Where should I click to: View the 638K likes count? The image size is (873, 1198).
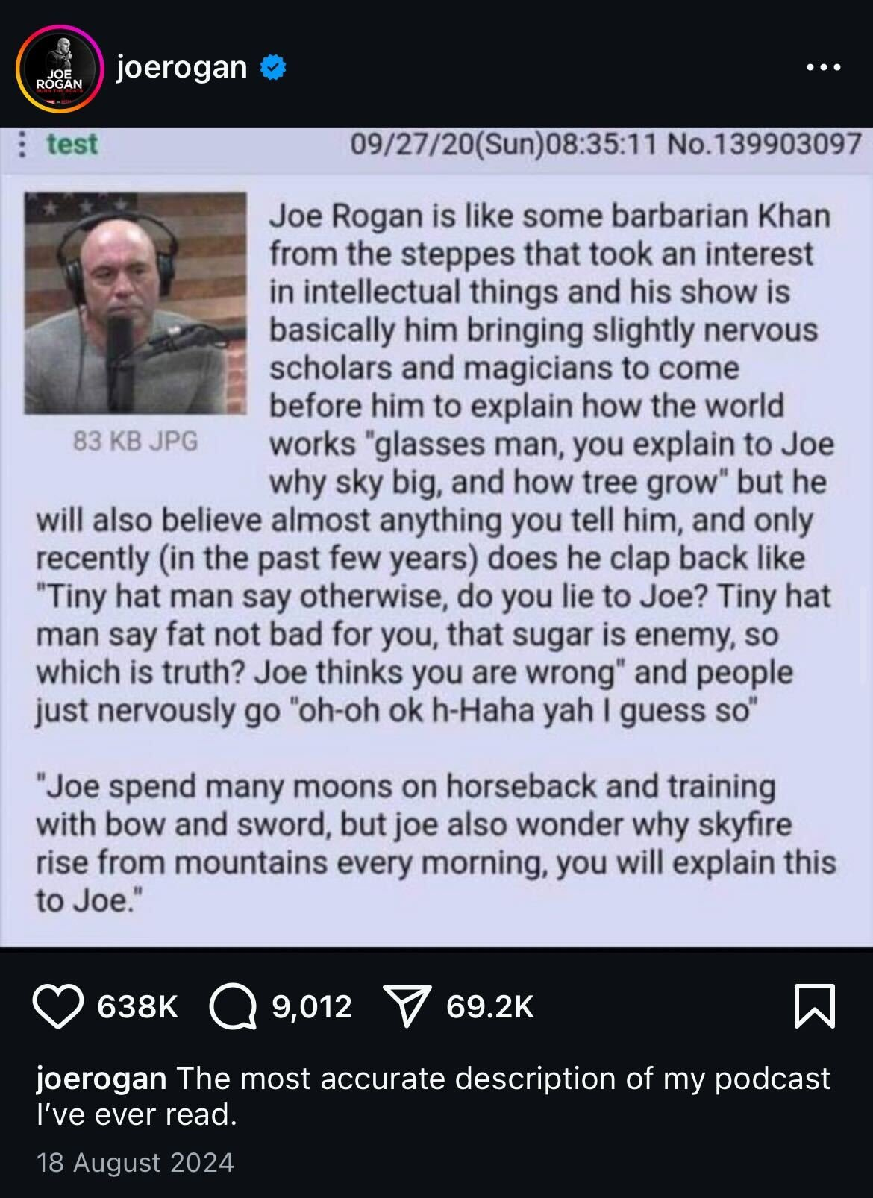pyautogui.click(x=138, y=1007)
